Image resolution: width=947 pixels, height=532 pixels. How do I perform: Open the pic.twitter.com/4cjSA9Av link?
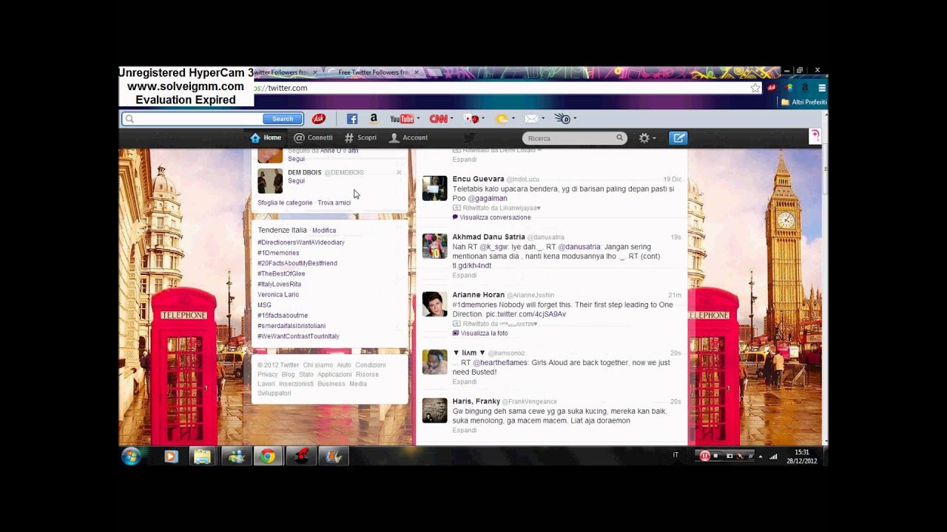pos(526,314)
